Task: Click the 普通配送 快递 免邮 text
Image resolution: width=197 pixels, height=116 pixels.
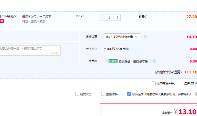Action: click(116, 49)
